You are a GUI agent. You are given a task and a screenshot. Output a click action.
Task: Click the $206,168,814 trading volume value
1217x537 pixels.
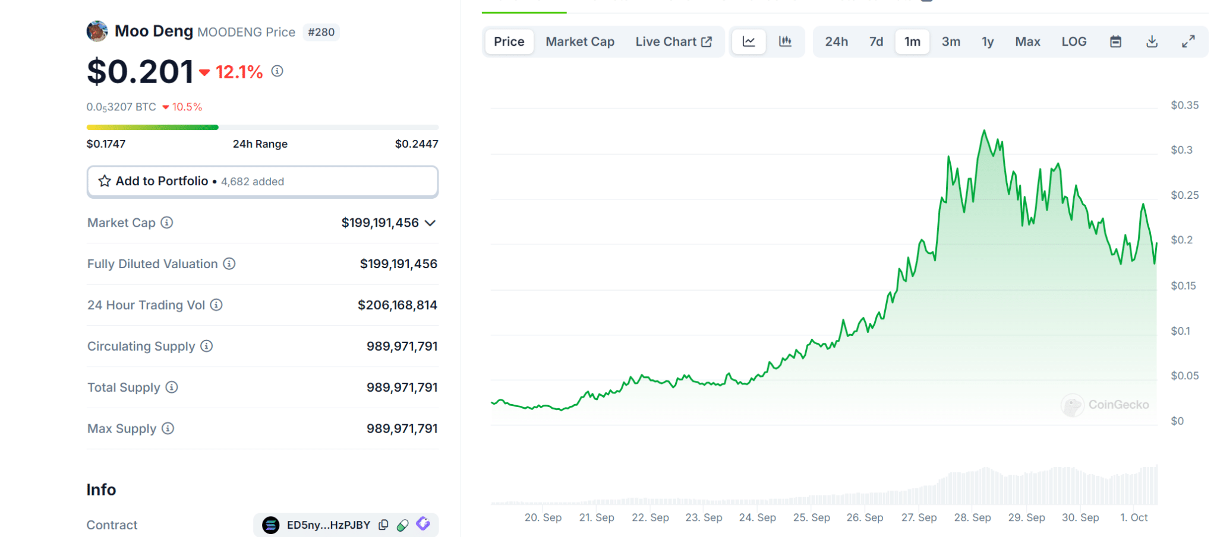[398, 305]
